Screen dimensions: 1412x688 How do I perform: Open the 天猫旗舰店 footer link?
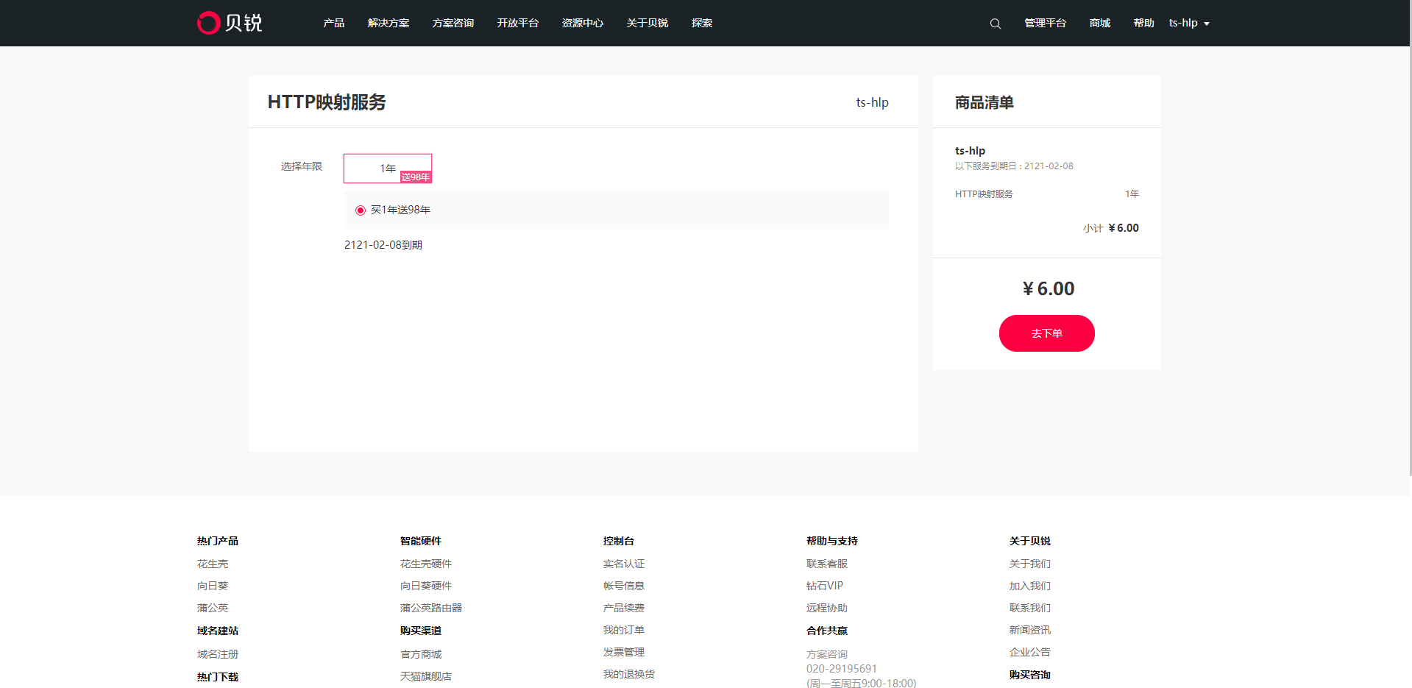(426, 676)
